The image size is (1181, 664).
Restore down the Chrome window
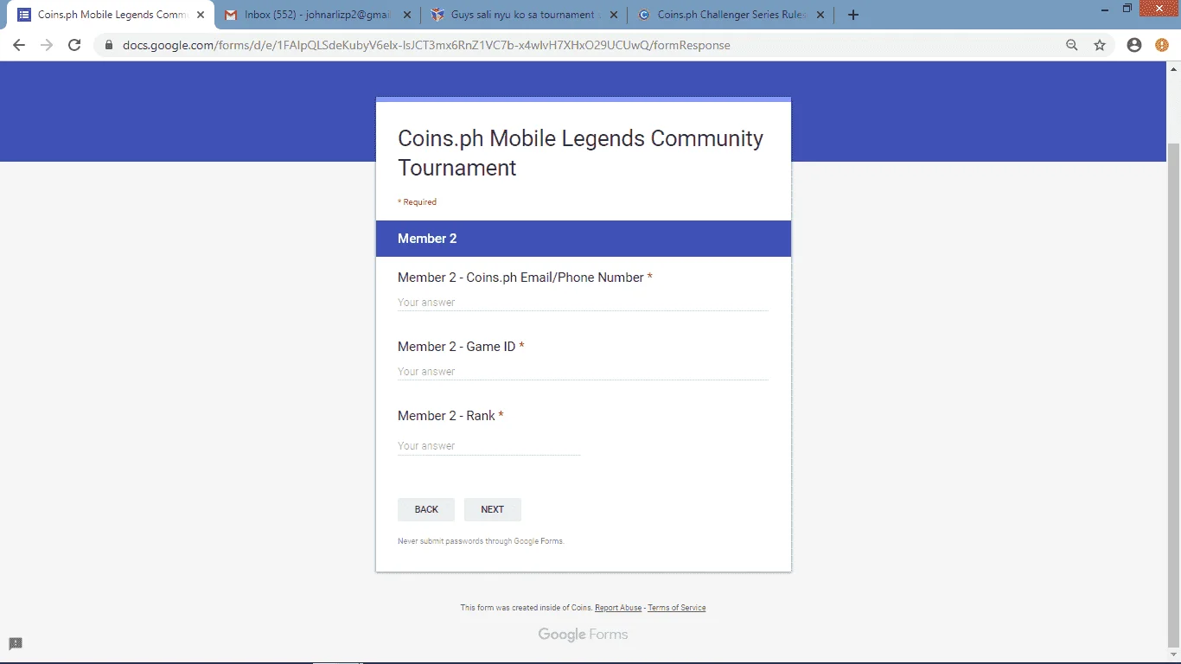[1127, 9]
